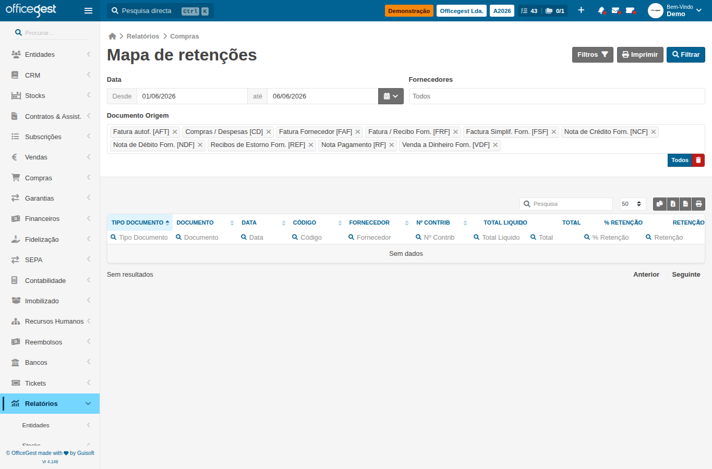Open the envelope messages icon

click(x=616, y=10)
